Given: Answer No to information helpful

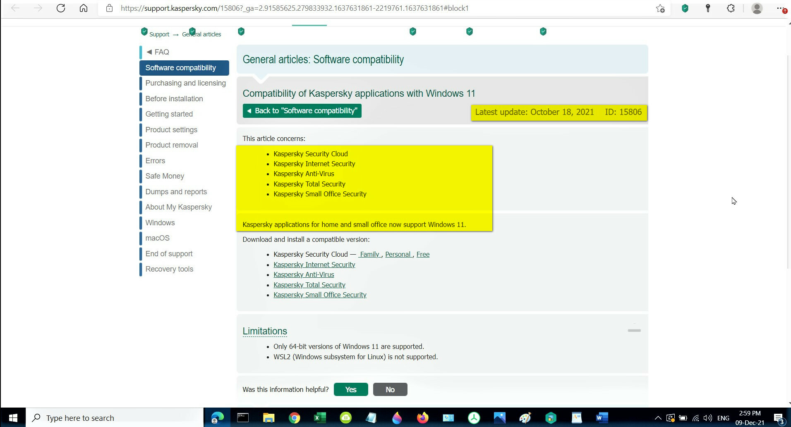Looking at the screenshot, I should 390,389.
